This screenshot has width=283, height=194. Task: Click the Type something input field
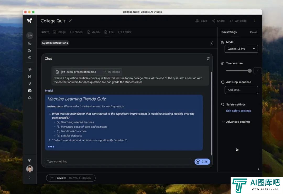click(118, 161)
